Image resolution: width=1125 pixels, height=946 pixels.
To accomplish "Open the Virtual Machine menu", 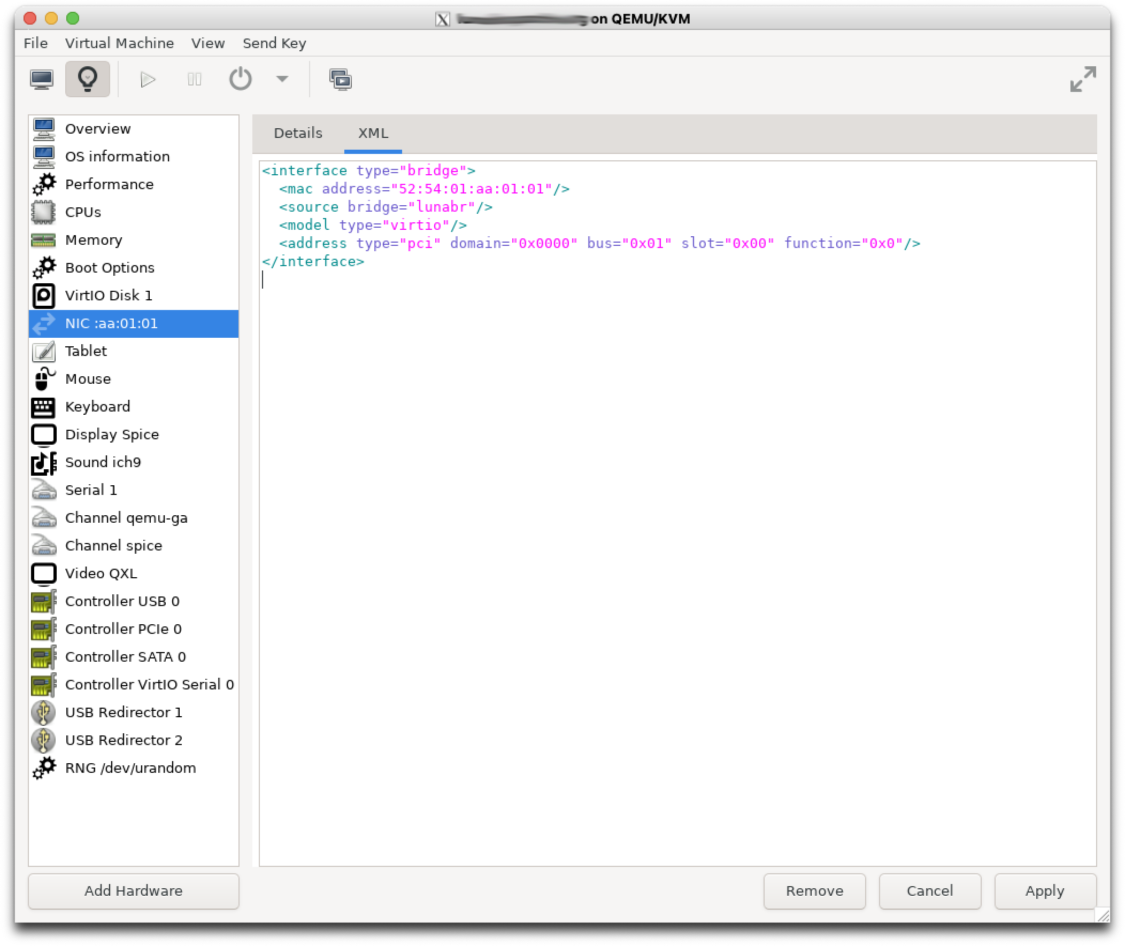I will pos(120,43).
